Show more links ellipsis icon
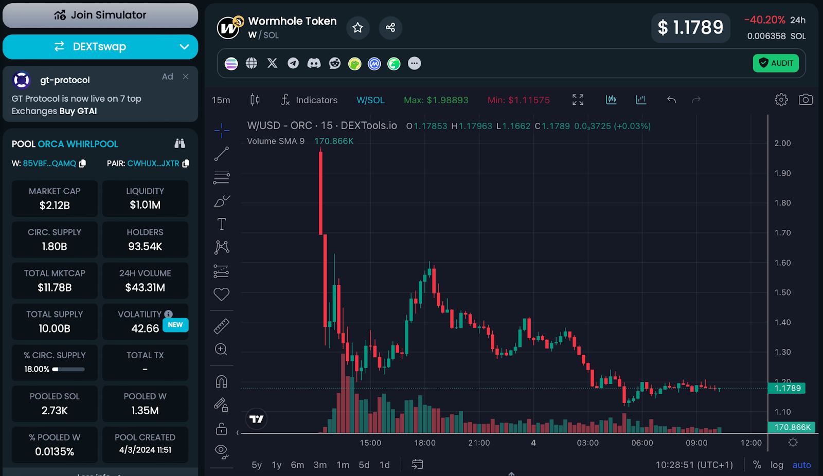 (x=415, y=63)
